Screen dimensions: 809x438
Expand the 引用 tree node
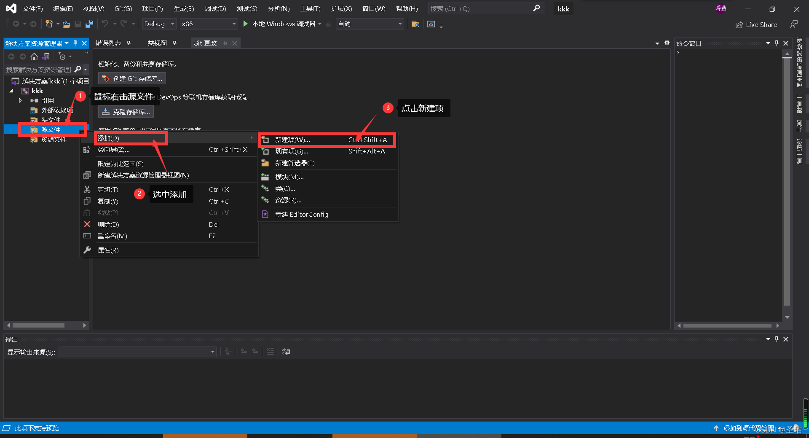[20, 101]
